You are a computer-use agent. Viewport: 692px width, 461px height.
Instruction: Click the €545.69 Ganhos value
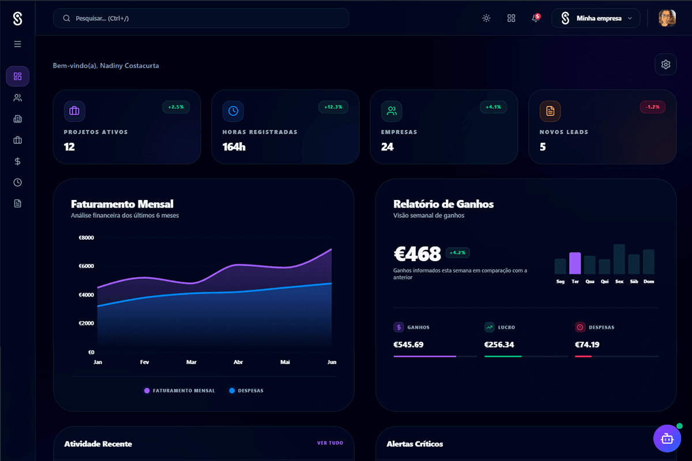(x=408, y=345)
